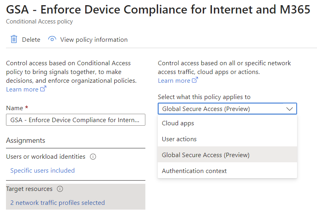
Task: Open Specific users included assignment
Action: (43, 171)
